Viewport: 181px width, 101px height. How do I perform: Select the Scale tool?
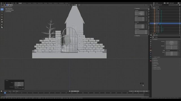[2, 19]
